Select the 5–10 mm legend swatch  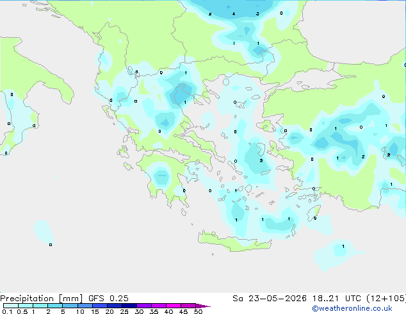tap(70, 306)
